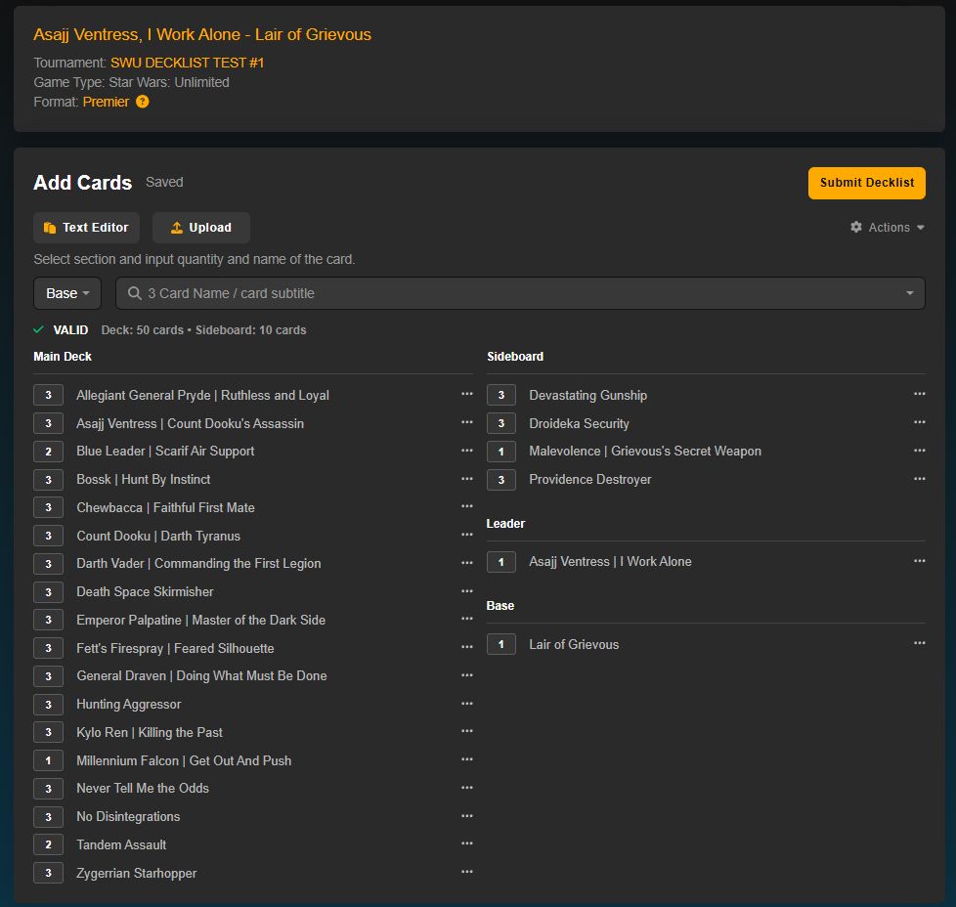Edit quantity for Blue Leader Scarif Air Support
The image size is (956, 907).
pos(48,452)
